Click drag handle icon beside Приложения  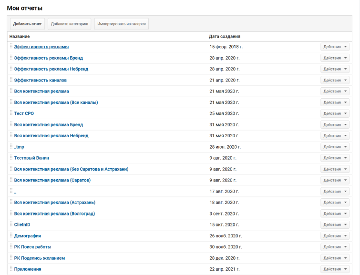tap(11, 269)
